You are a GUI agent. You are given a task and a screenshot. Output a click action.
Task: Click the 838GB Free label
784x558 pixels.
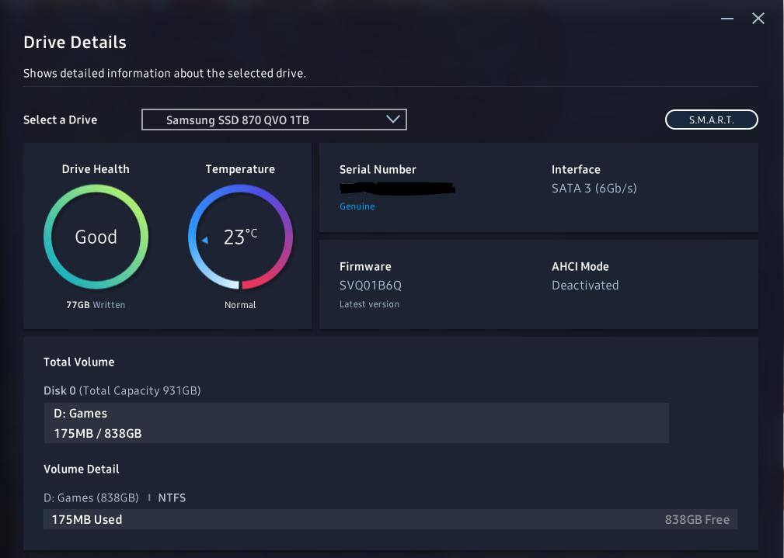(697, 519)
